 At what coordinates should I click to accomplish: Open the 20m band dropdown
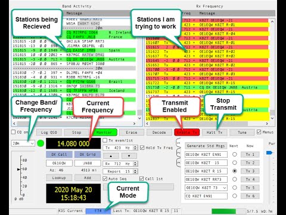[23, 143]
